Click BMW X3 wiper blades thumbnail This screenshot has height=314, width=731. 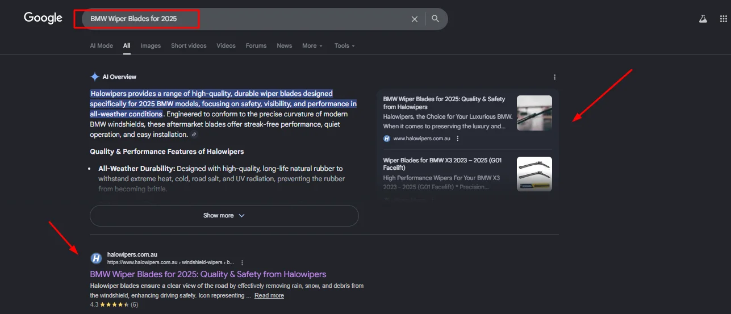534,173
